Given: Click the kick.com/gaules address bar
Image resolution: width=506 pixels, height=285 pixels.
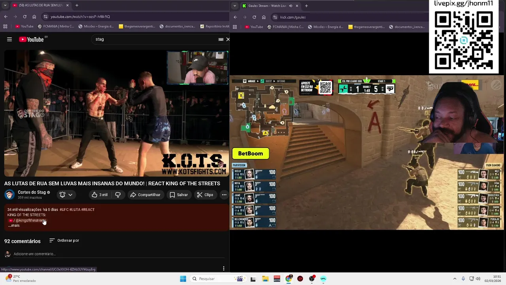Looking at the screenshot, I should click(350, 17).
